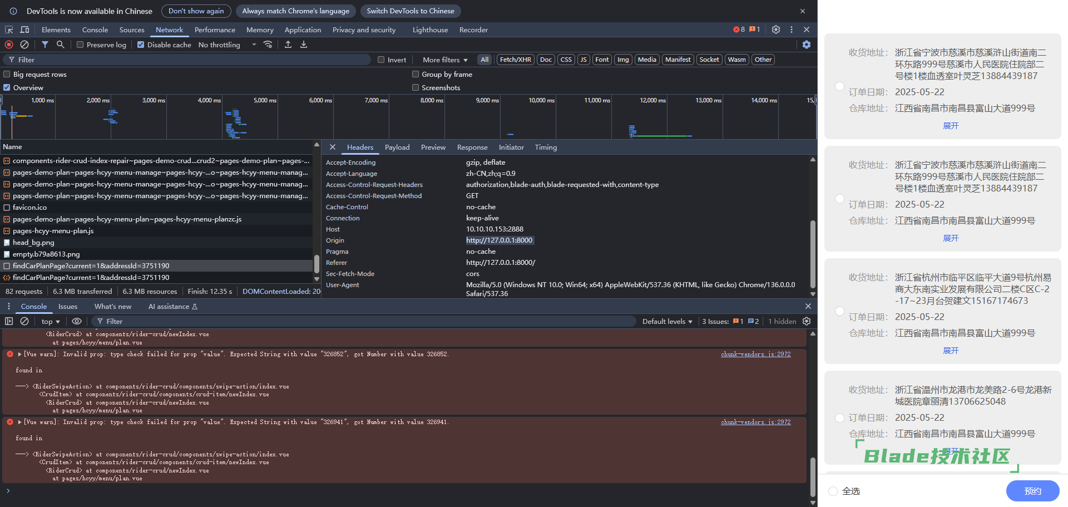Image resolution: width=1068 pixels, height=507 pixels.
Task: Select the pages-hcyy-menu-plan.js request
Action: [156, 230]
